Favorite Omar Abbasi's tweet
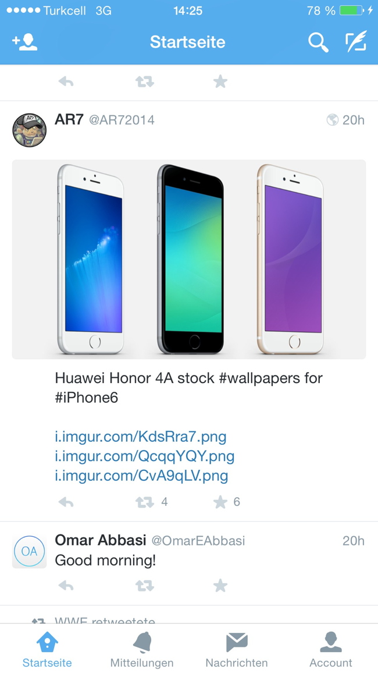The height and width of the screenshot is (673, 378). point(220,586)
